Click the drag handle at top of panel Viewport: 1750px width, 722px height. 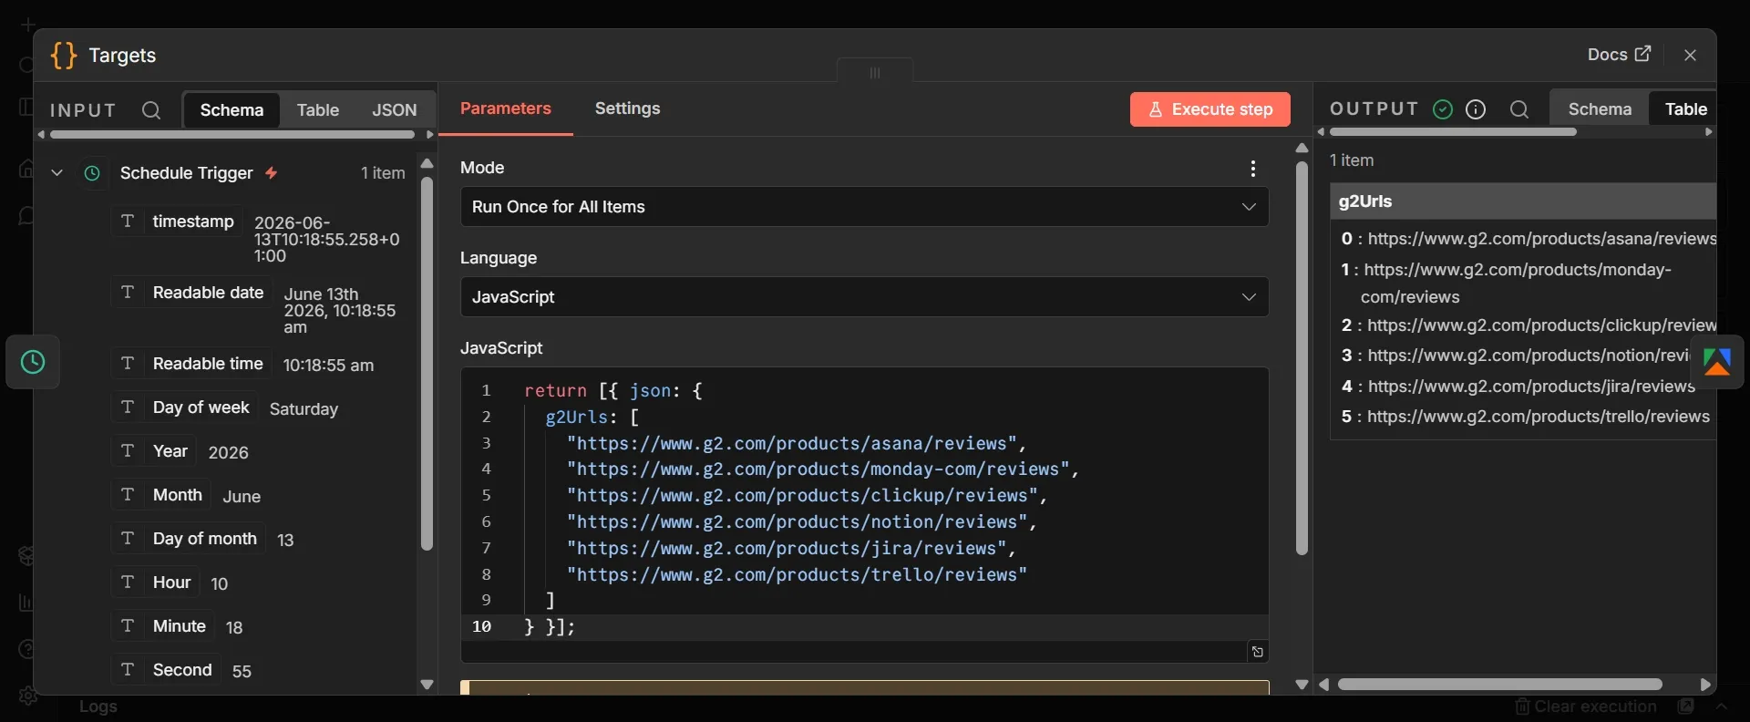click(875, 73)
